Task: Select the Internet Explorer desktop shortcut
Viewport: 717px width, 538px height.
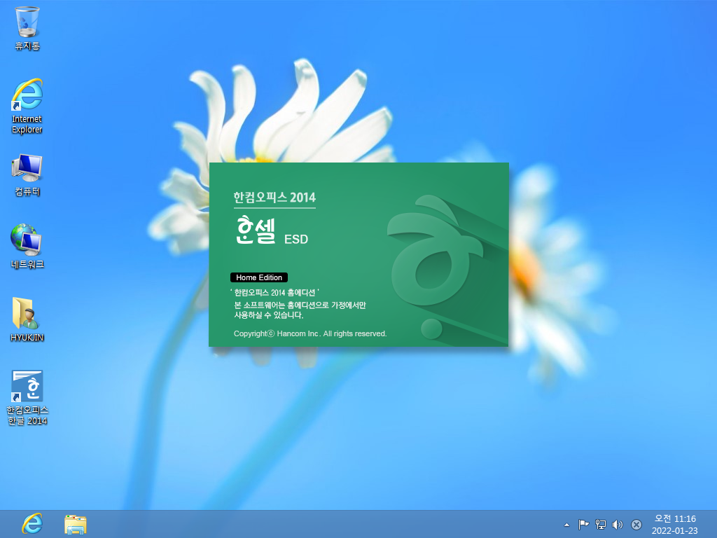Action: (27, 106)
